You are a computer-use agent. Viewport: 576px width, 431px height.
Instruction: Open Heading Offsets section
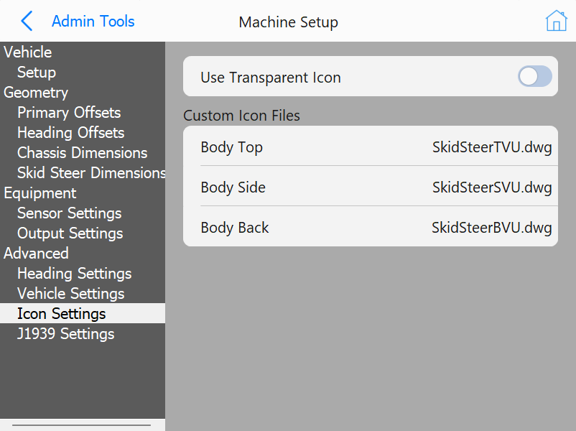coord(71,133)
